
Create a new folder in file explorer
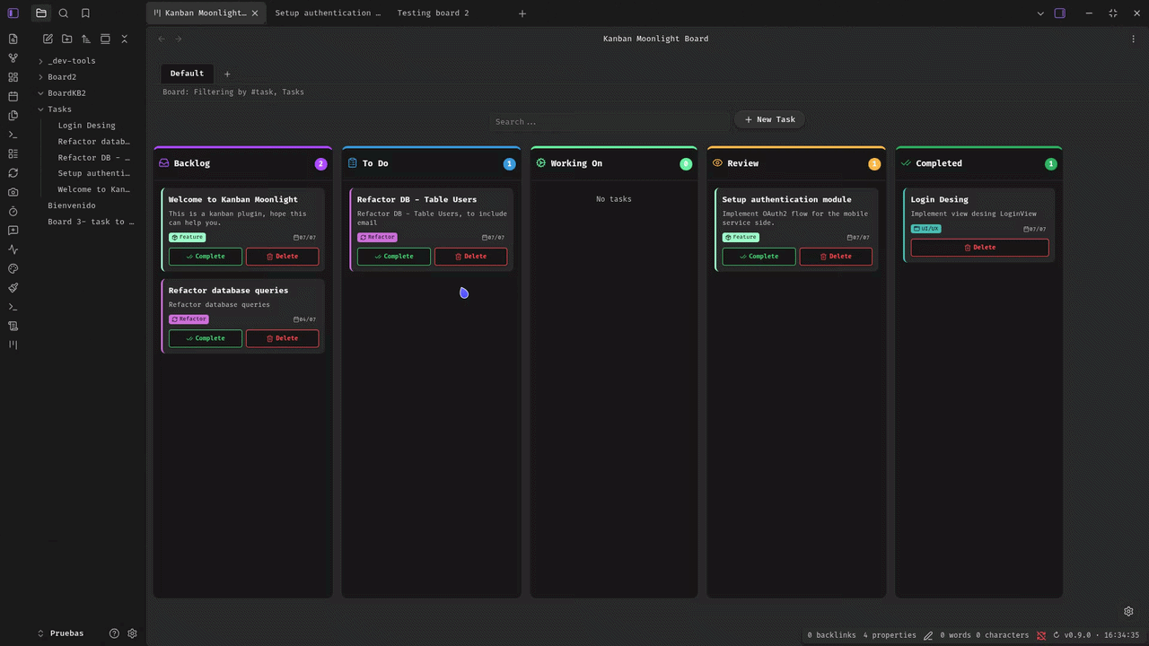[x=66, y=39]
